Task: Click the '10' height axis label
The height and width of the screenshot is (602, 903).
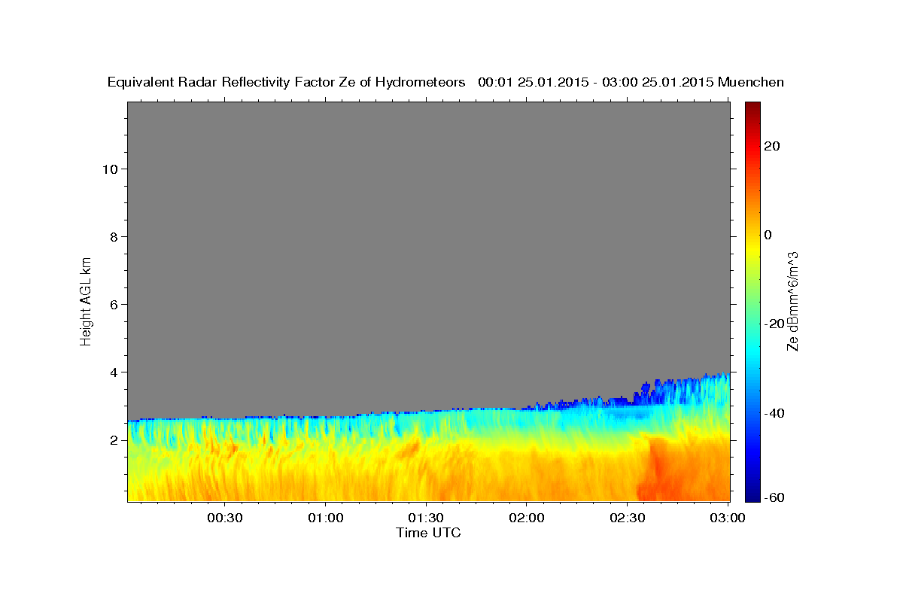Action: [x=110, y=169]
